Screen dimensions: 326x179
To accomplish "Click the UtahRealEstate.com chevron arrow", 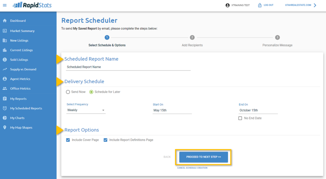I will click(315, 5).
